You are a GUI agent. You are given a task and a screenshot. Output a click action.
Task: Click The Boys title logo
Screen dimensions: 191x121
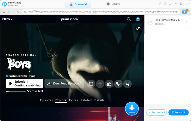tap(19, 64)
